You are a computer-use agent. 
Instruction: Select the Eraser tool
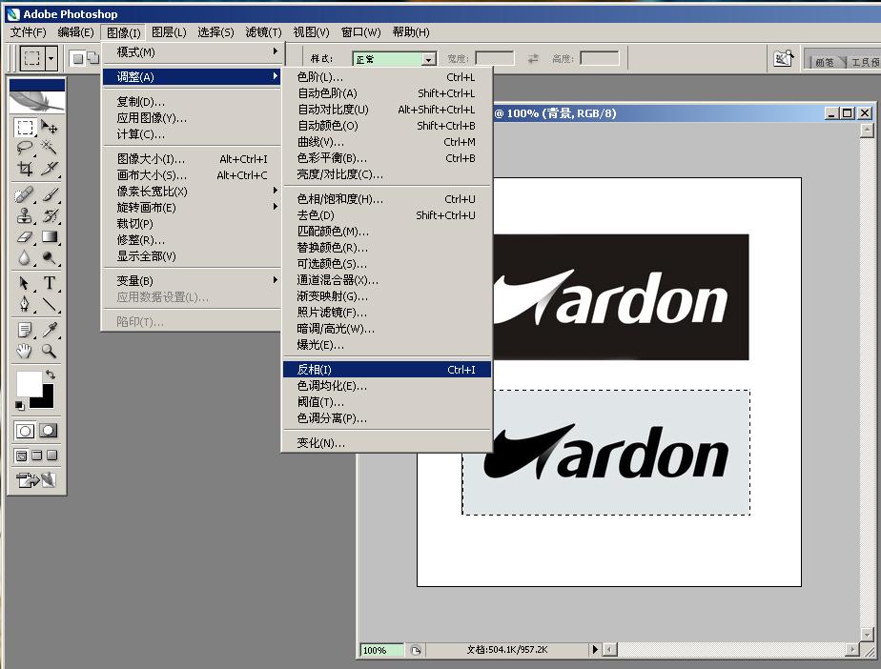[25, 236]
